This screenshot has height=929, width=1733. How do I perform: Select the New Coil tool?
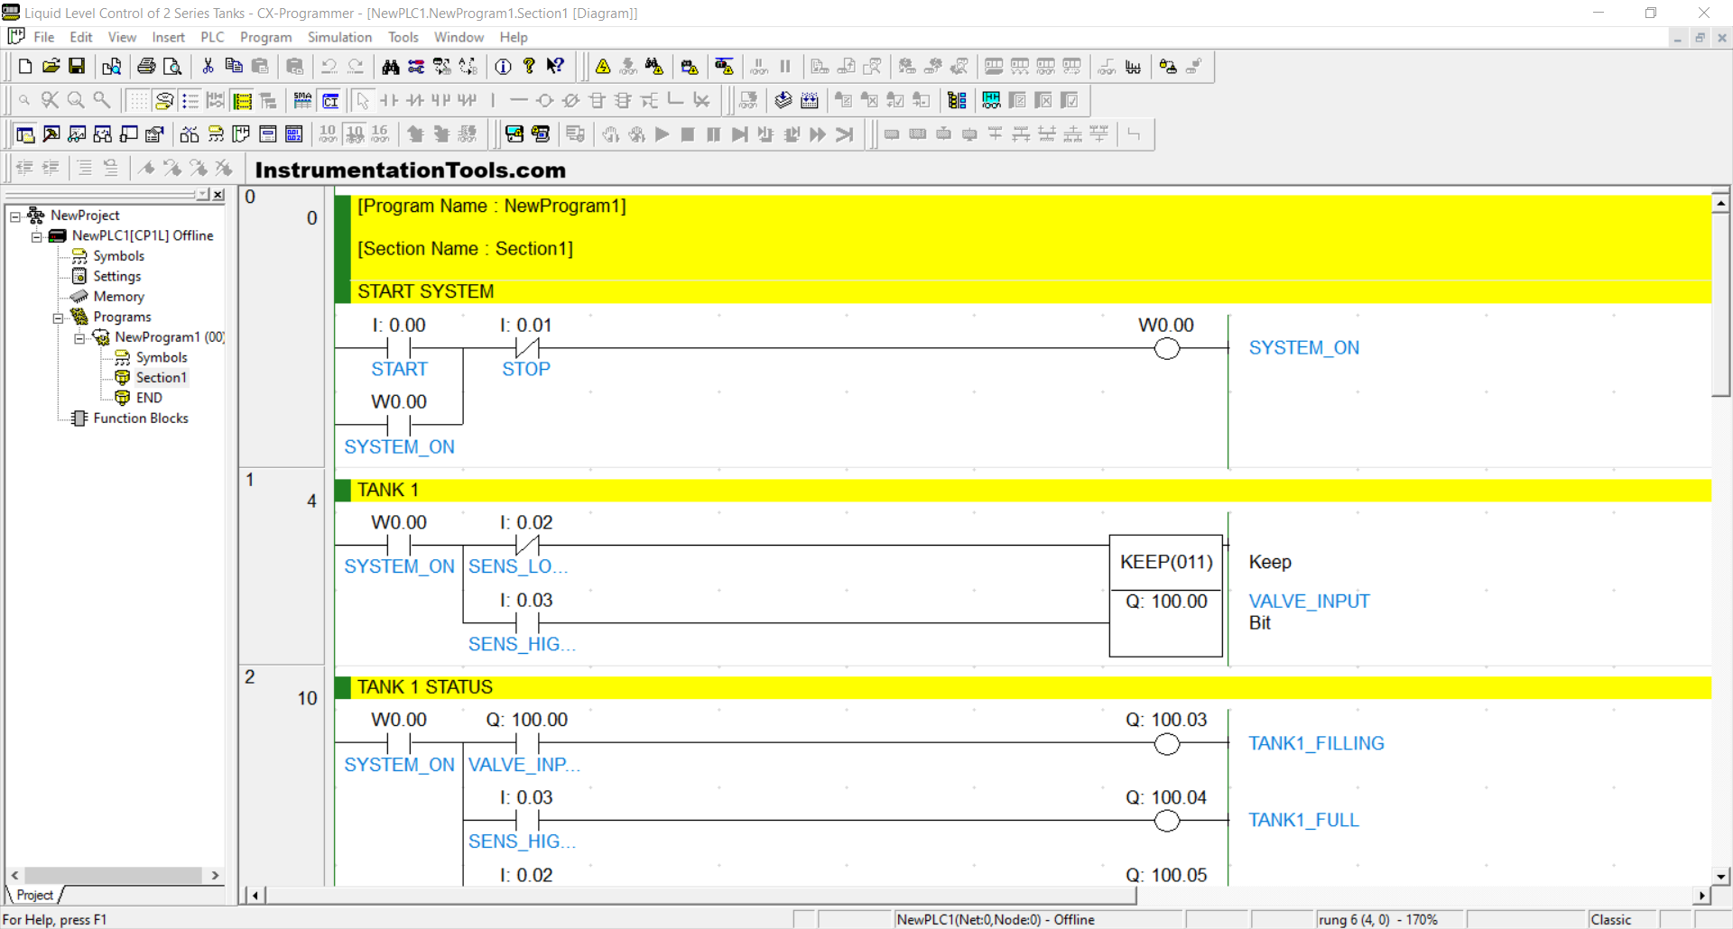click(544, 101)
